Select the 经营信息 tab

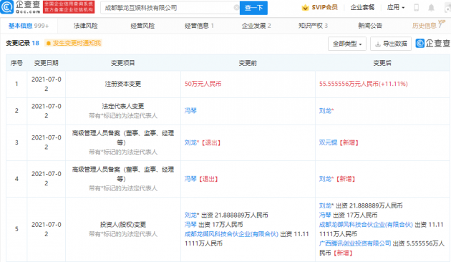[x=199, y=26]
